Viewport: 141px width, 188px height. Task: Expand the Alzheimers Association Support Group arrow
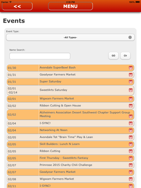[130, 116]
